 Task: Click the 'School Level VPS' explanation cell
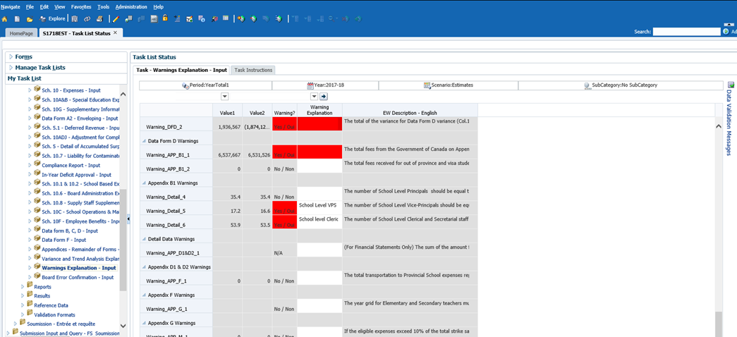click(x=319, y=208)
